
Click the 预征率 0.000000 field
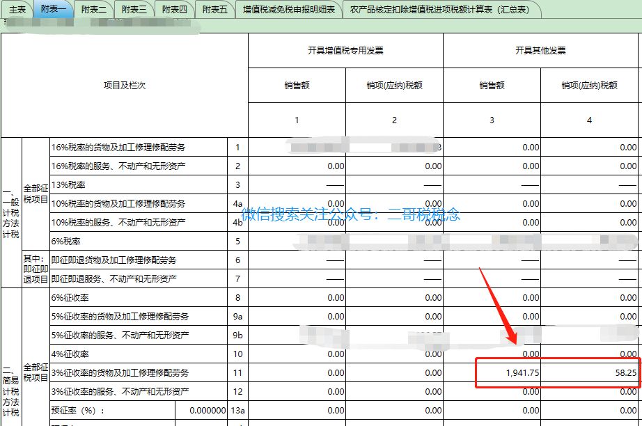click(x=202, y=411)
